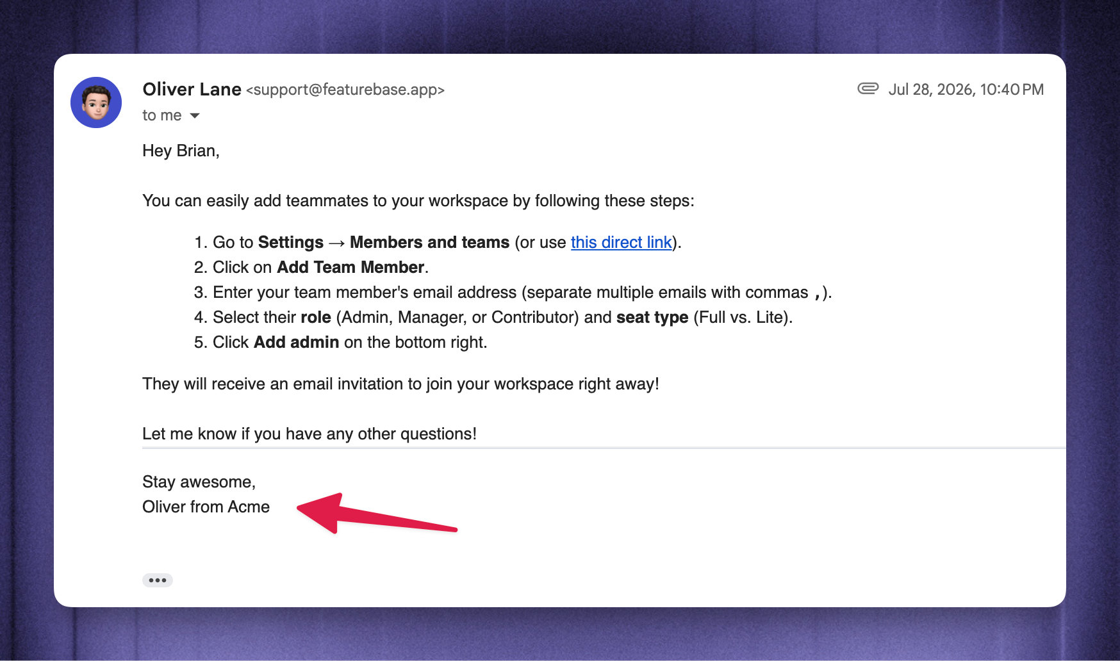Click bold 'Add admin' text in step five
Screen dimensions: 1120x661
coord(297,342)
